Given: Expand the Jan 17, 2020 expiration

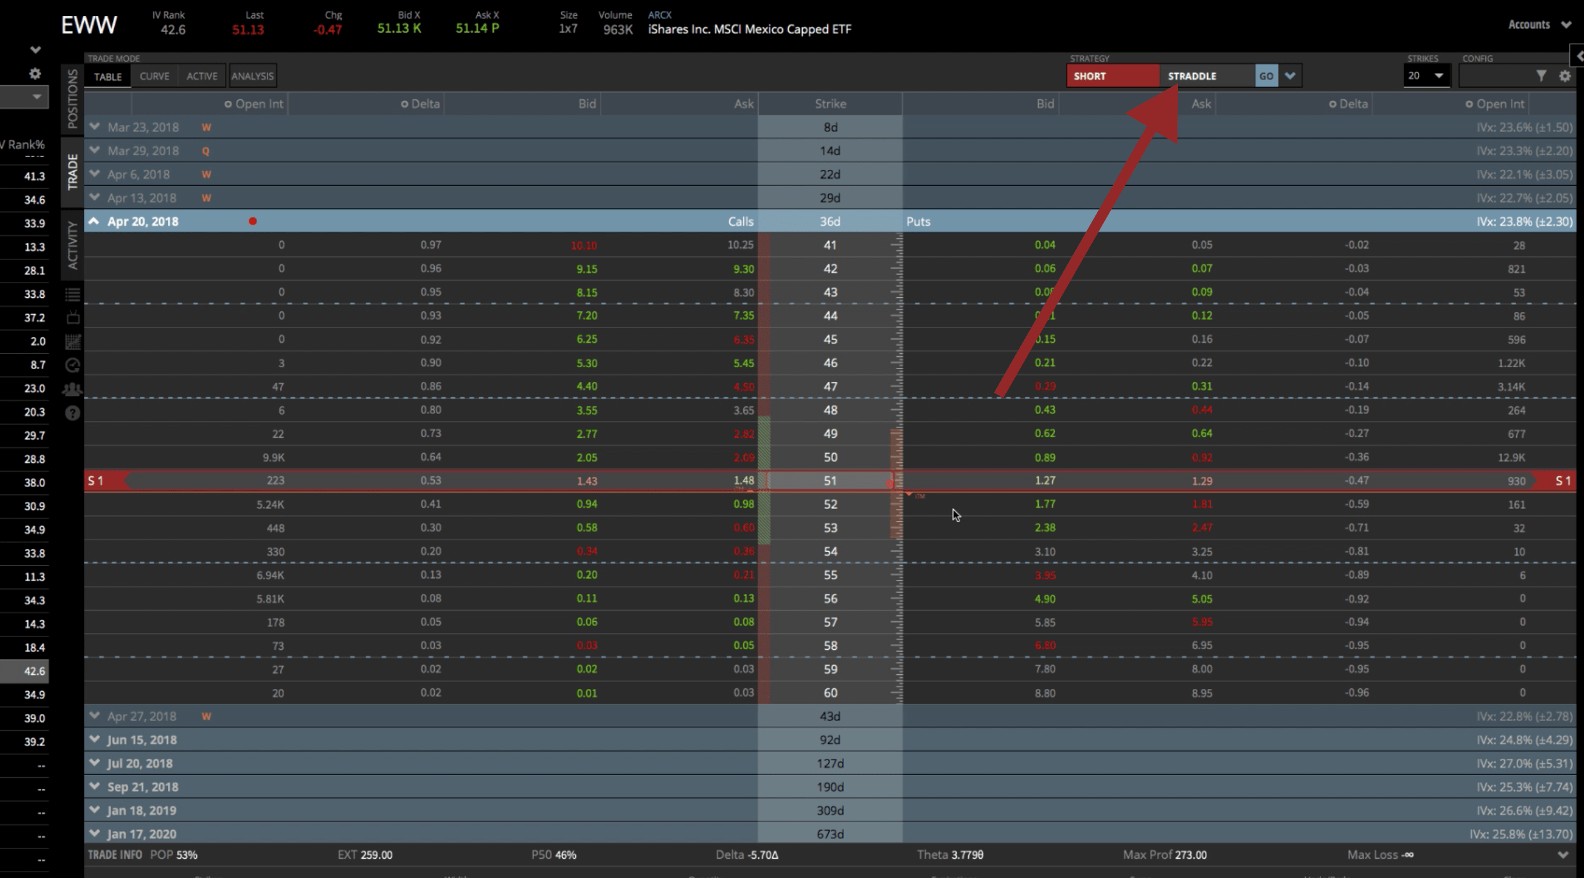Looking at the screenshot, I should [94, 833].
